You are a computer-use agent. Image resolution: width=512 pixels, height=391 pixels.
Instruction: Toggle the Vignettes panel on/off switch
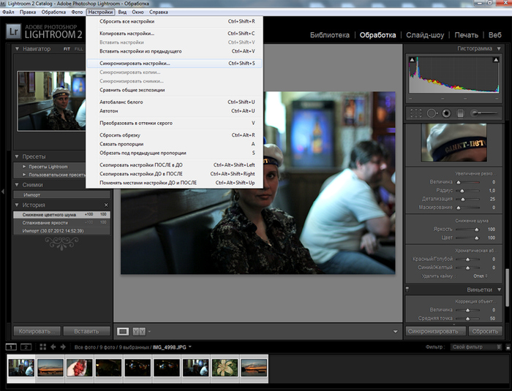coord(407,289)
